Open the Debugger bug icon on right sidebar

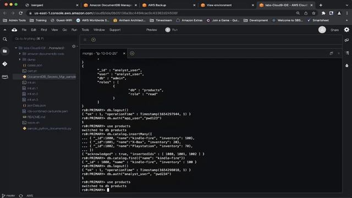pos(347,65)
